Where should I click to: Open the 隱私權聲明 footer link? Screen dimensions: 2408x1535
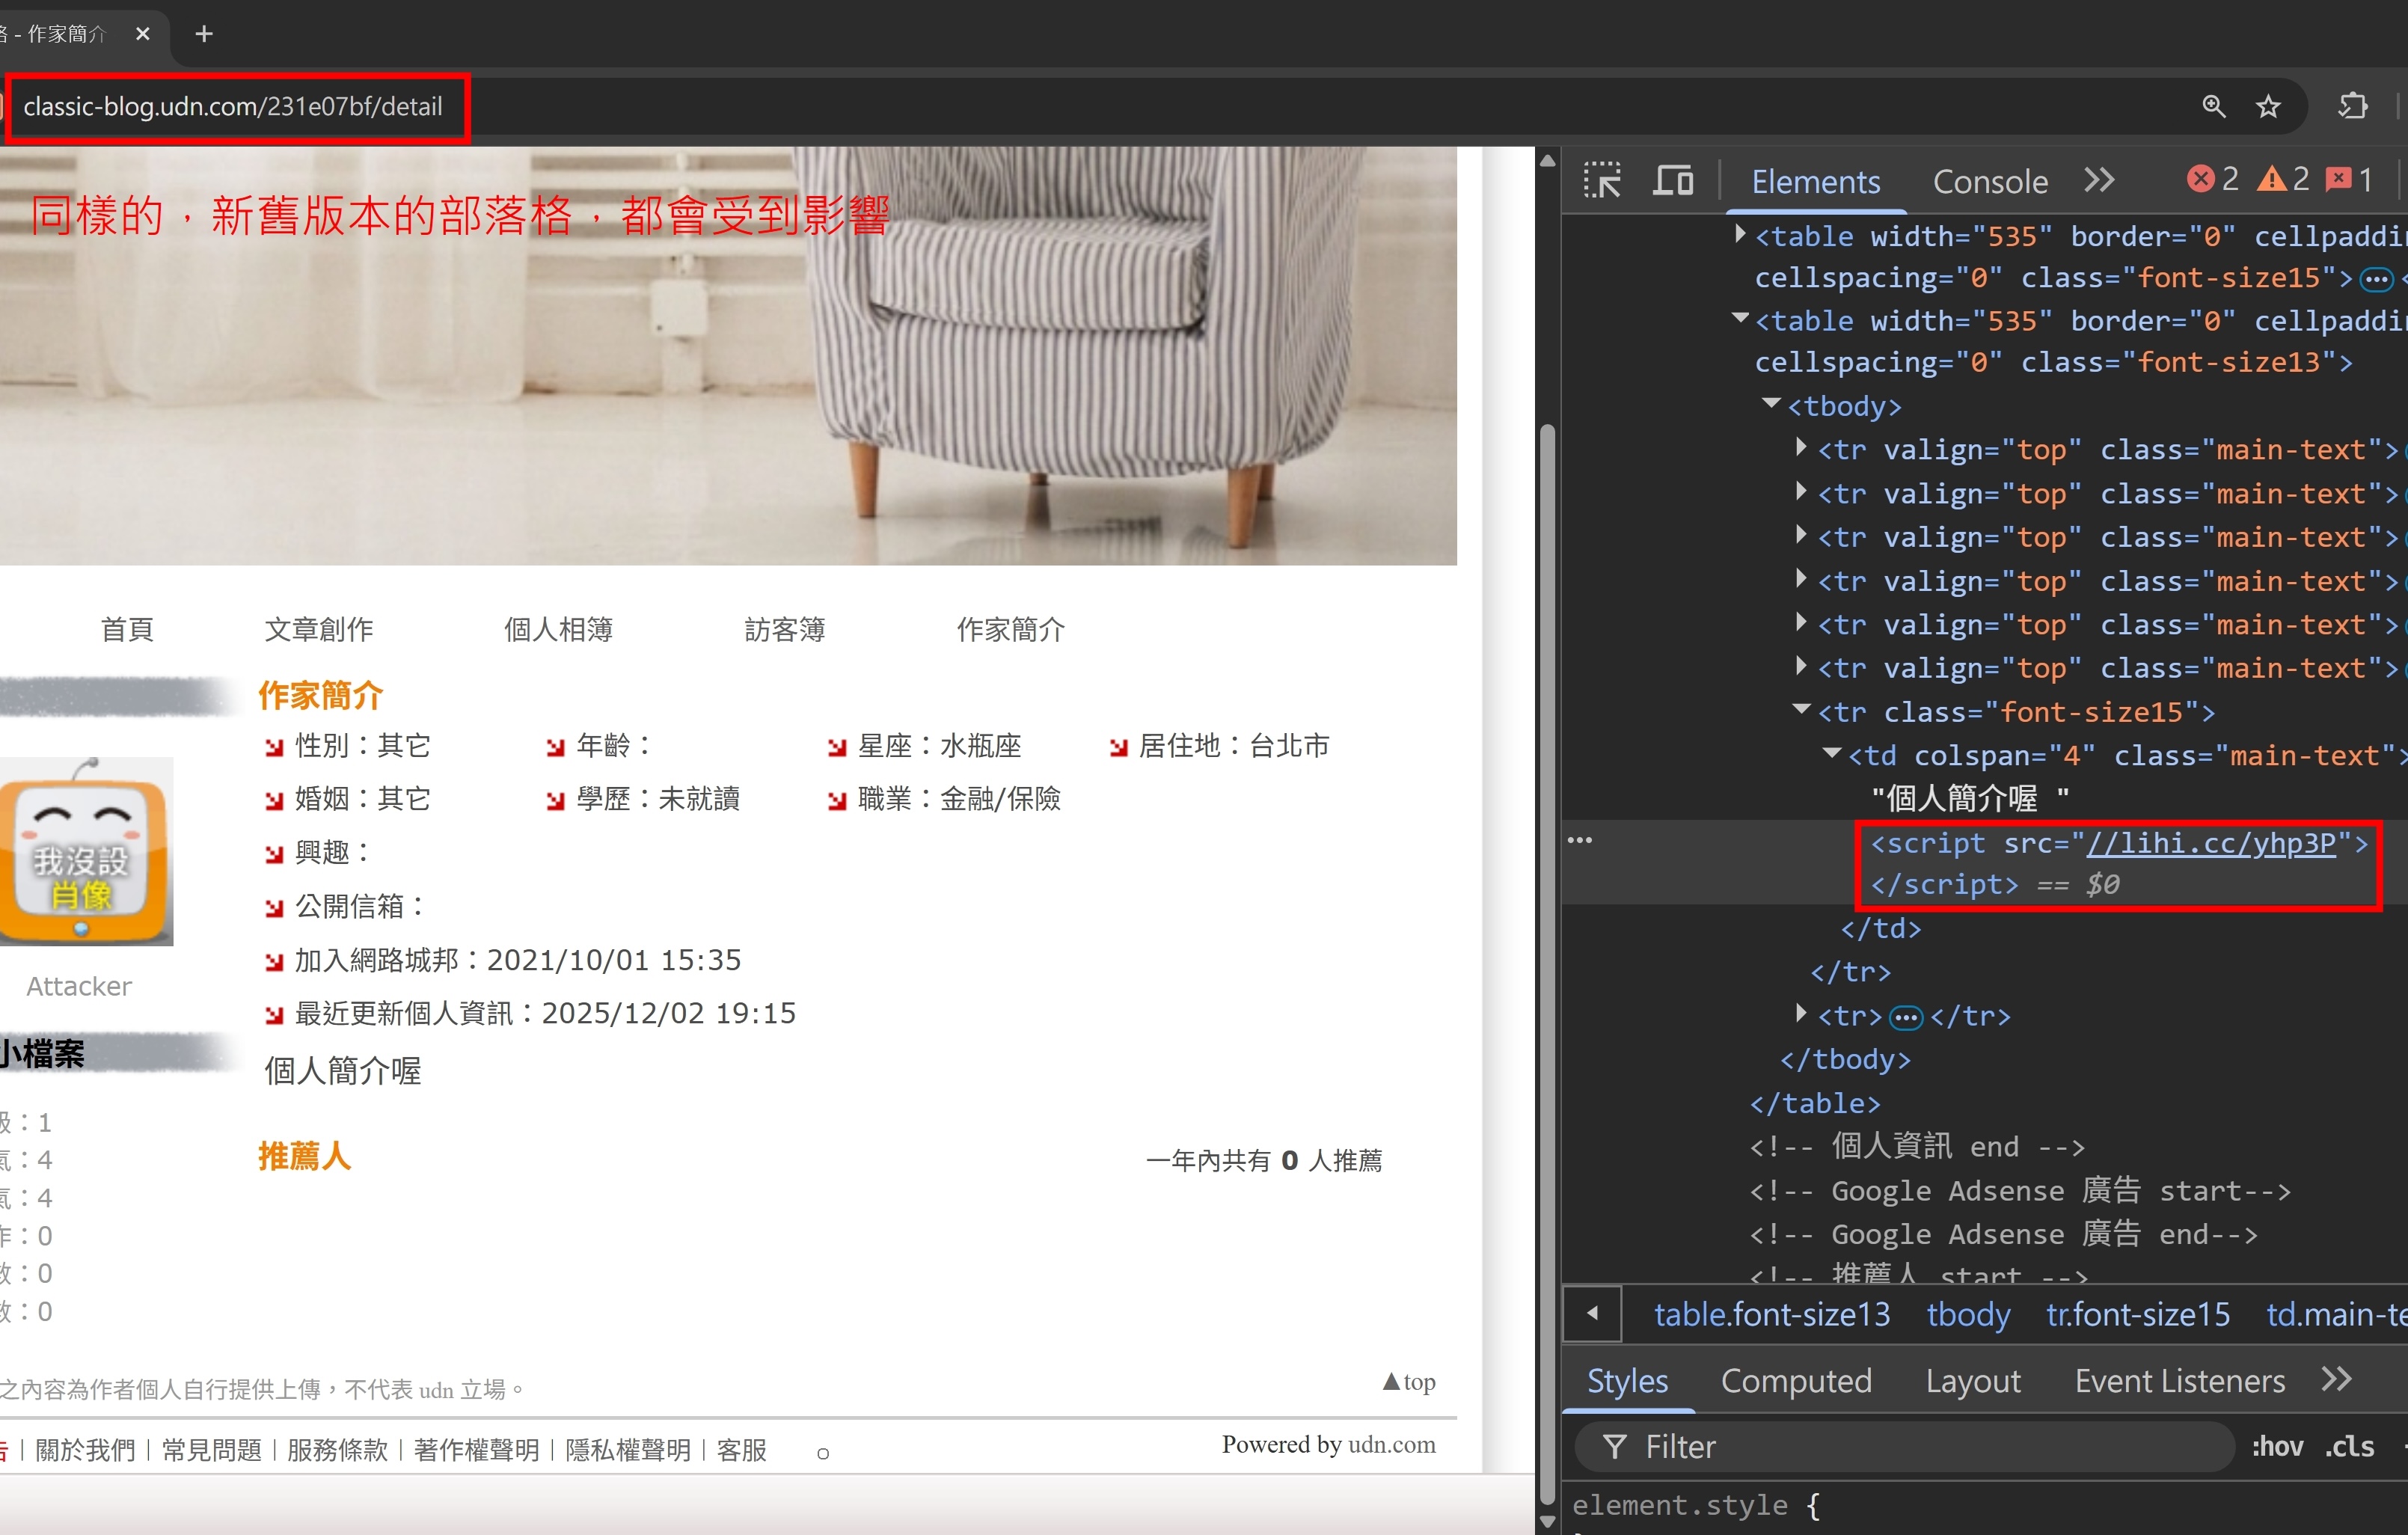click(628, 1450)
